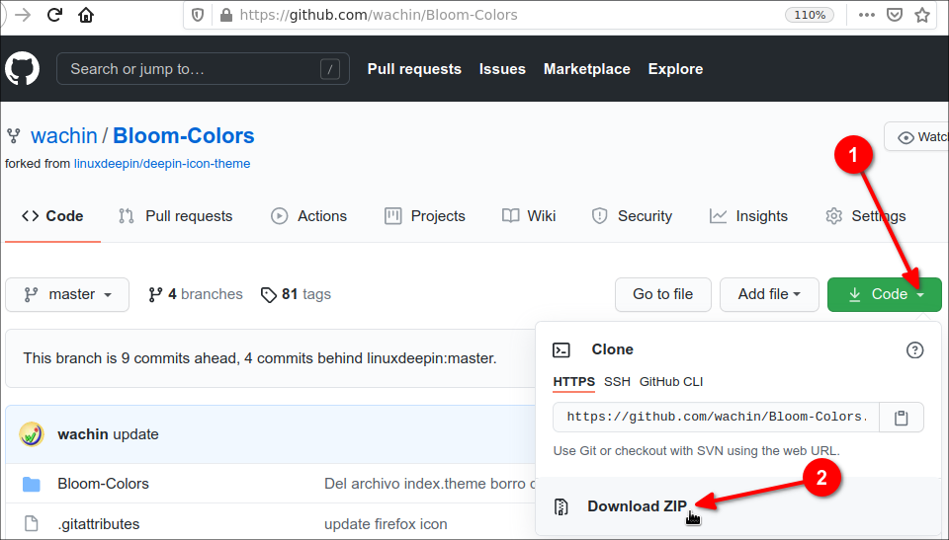This screenshot has width=949, height=540.
Task: Click the browser forward arrow
Action: point(23,15)
